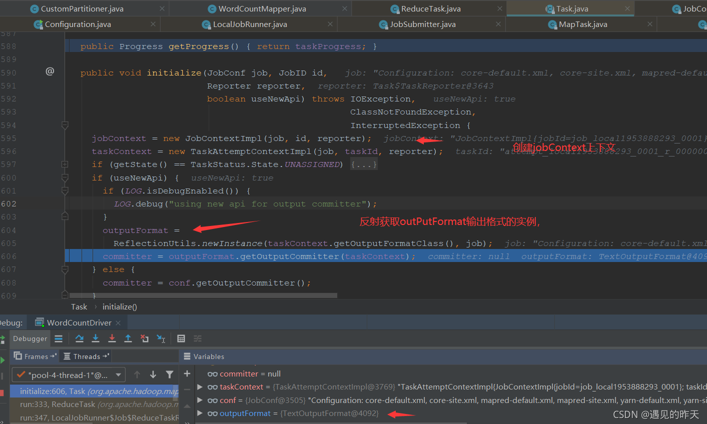
Task: Click the initialize() breadcrumb item
Action: tap(120, 306)
